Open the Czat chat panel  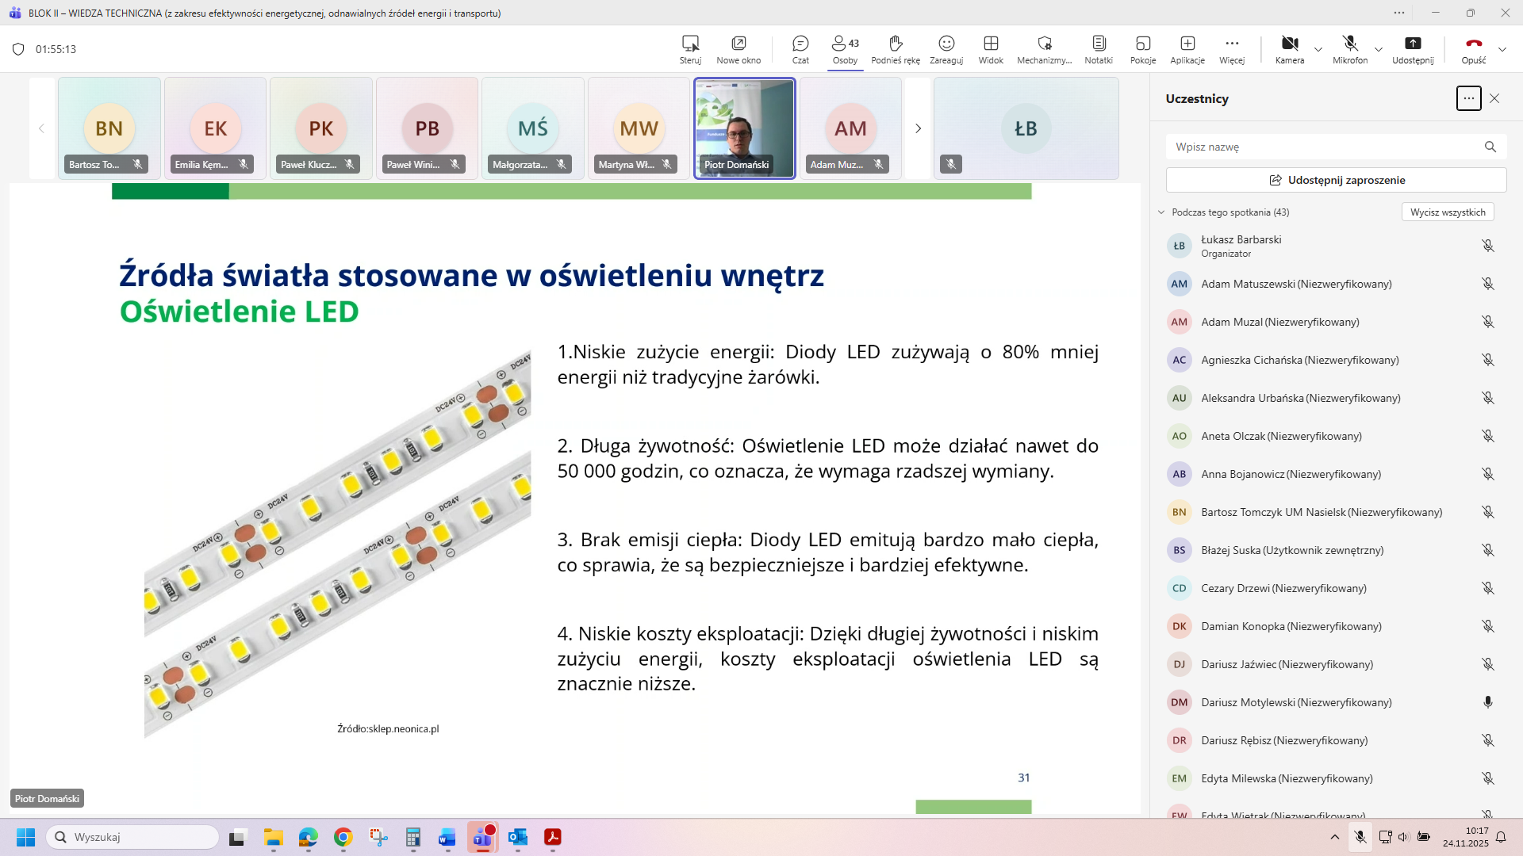tap(800, 49)
